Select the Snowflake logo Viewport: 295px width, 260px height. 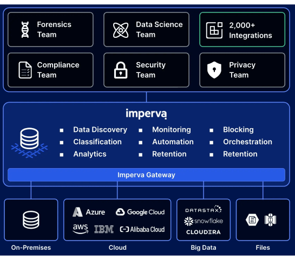coord(204,221)
